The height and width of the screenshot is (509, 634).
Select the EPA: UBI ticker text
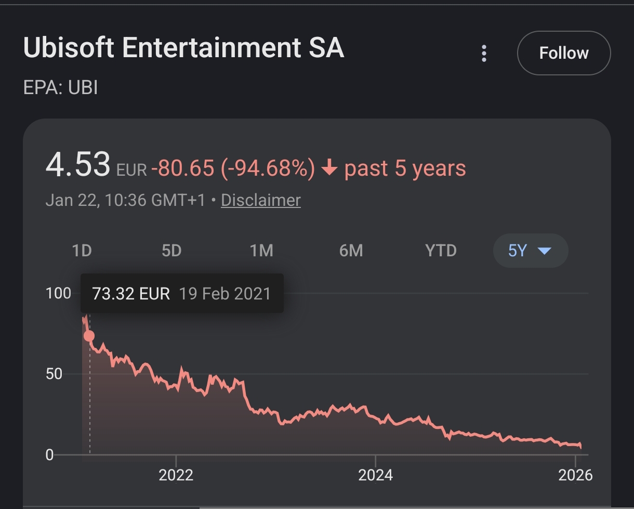[60, 87]
